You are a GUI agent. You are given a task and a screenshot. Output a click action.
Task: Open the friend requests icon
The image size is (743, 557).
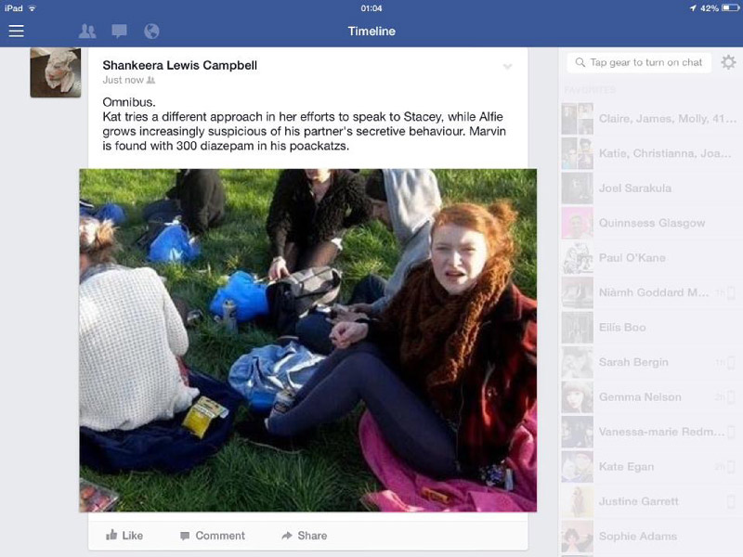pyautogui.click(x=87, y=32)
